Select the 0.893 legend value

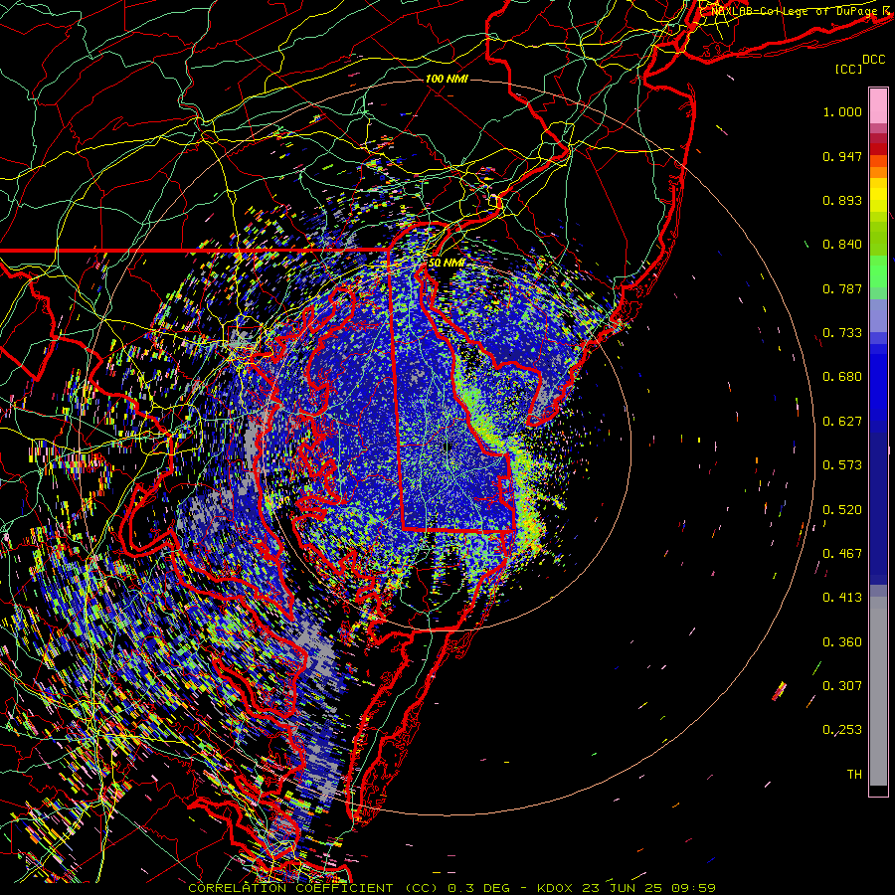tap(842, 200)
